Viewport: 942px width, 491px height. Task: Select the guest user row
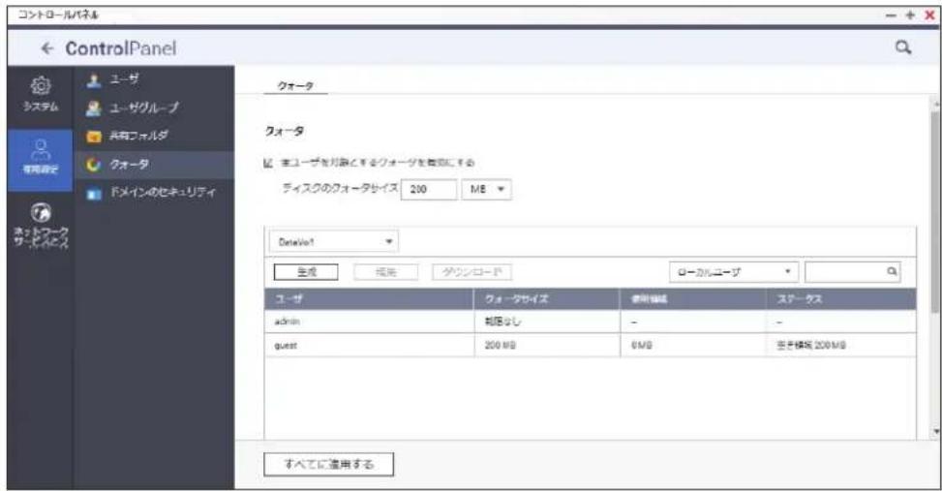[x=590, y=345]
